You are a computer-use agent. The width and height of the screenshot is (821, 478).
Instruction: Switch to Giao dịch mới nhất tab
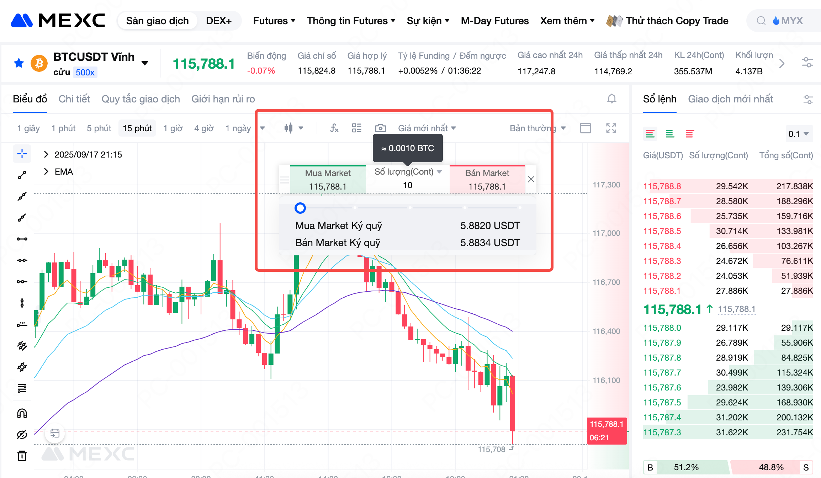point(730,99)
